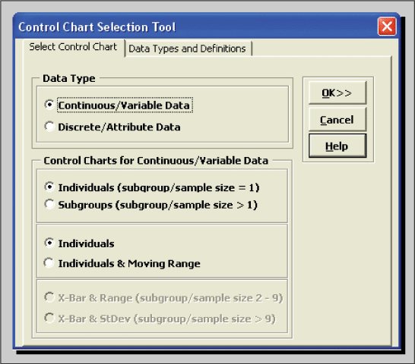Open the Select Control Chart tab
The height and width of the screenshot is (364, 415).
[x=74, y=47]
